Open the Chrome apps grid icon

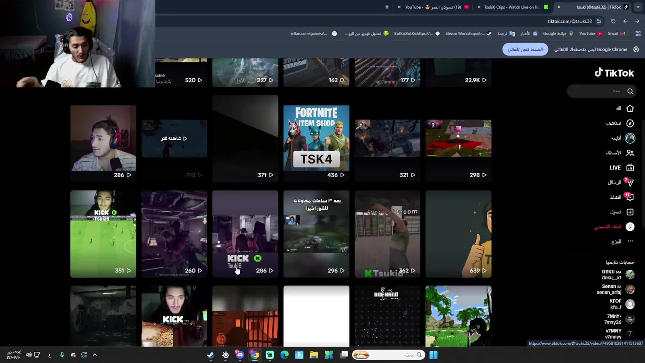638,34
